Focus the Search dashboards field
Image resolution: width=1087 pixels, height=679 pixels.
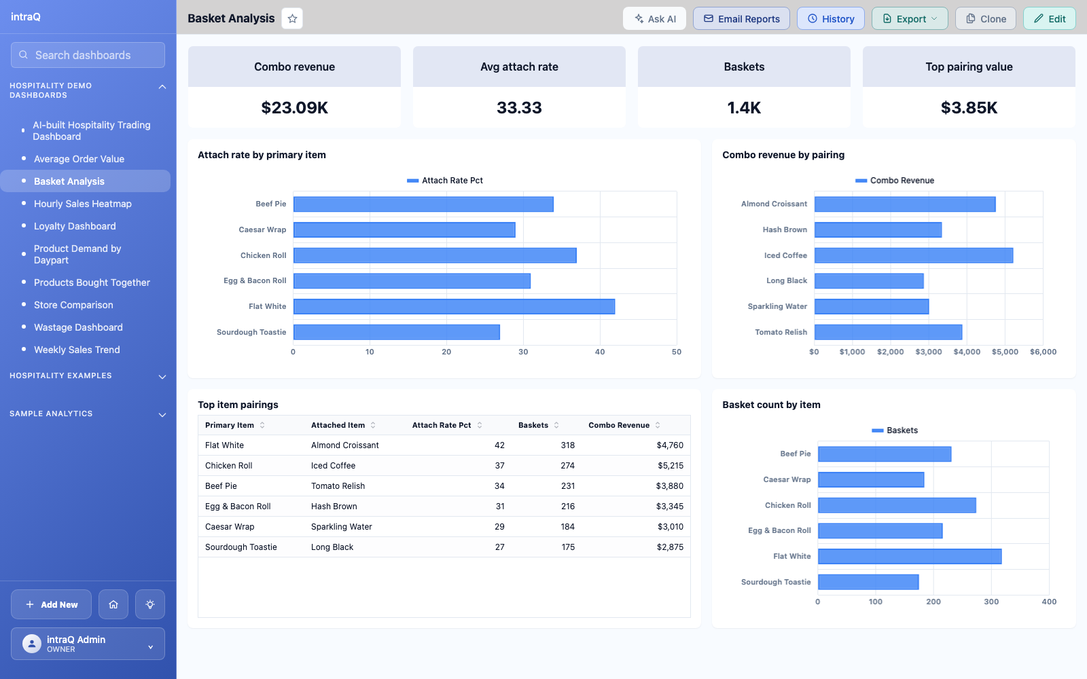click(88, 55)
